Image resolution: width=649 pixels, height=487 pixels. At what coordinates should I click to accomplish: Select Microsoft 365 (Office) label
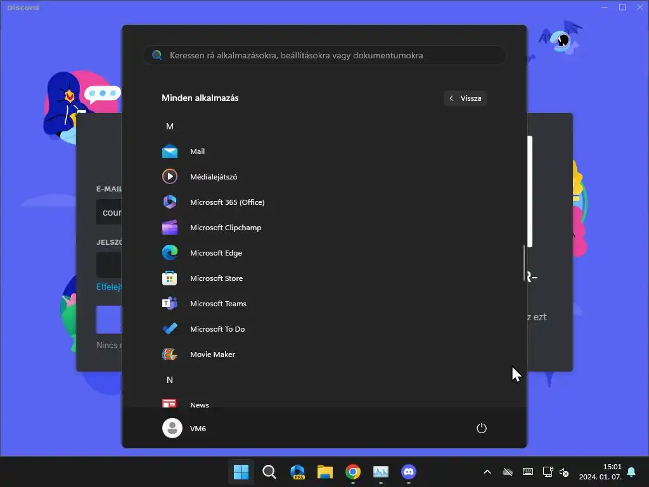point(228,202)
